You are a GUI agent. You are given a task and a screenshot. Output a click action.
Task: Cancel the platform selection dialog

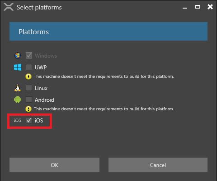[x=158, y=165]
